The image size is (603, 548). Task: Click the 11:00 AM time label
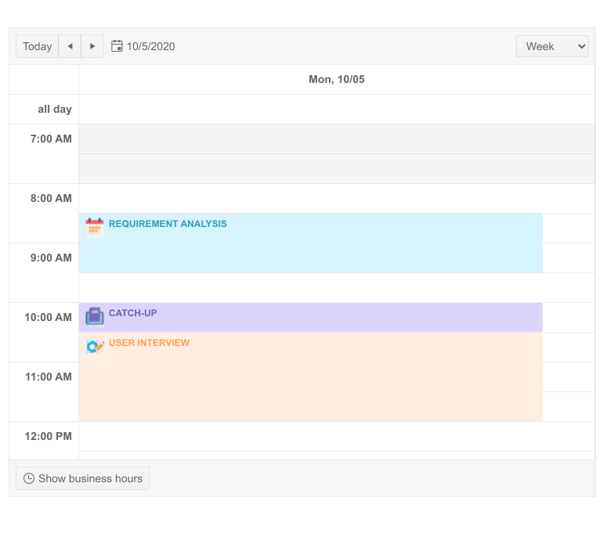49,377
